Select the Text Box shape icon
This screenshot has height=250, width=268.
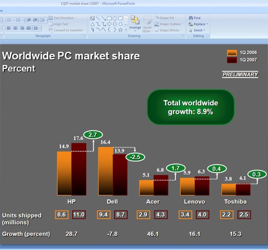point(92,18)
